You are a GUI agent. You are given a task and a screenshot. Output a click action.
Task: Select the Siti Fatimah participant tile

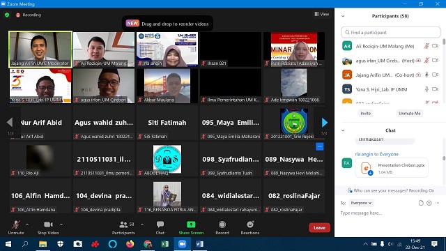point(167,123)
